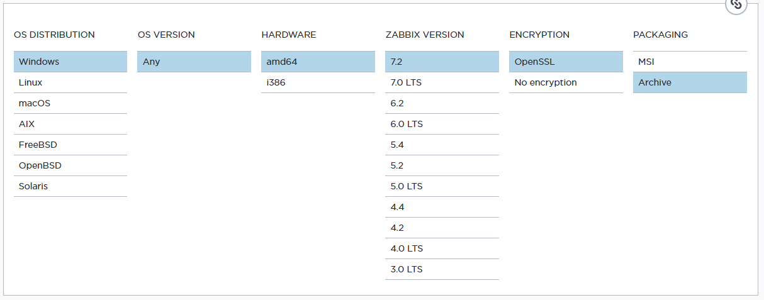Image resolution: width=764 pixels, height=300 pixels.
Task: Click the permalink chain icon
Action: pos(736,4)
